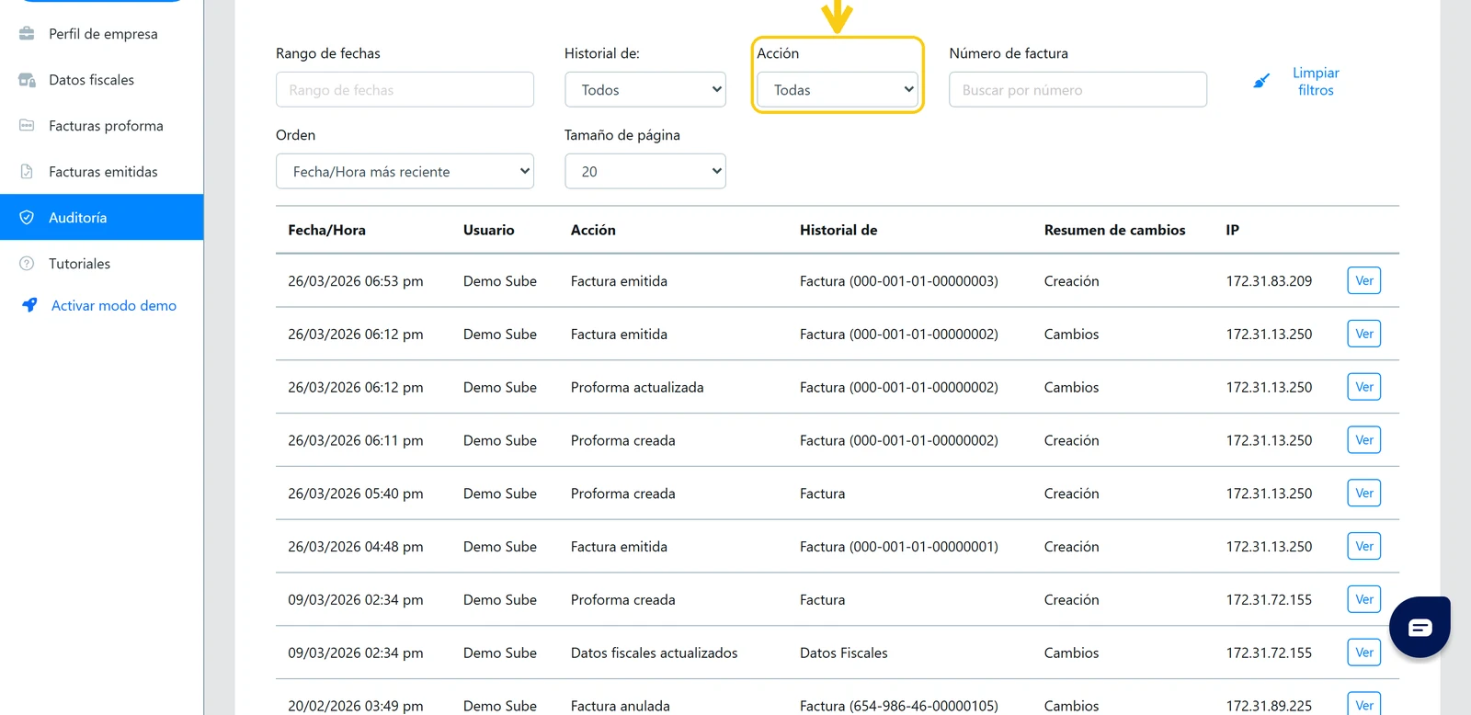Click the broom icon to clear filters
Screen dimensions: 1471x715
click(x=1261, y=81)
